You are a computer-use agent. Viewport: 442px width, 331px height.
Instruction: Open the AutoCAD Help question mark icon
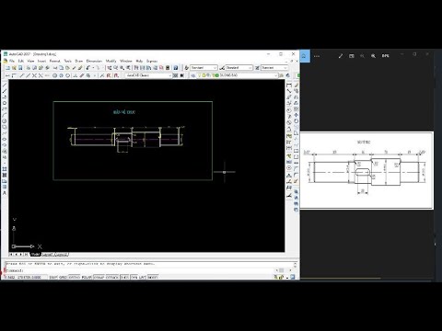176,68
